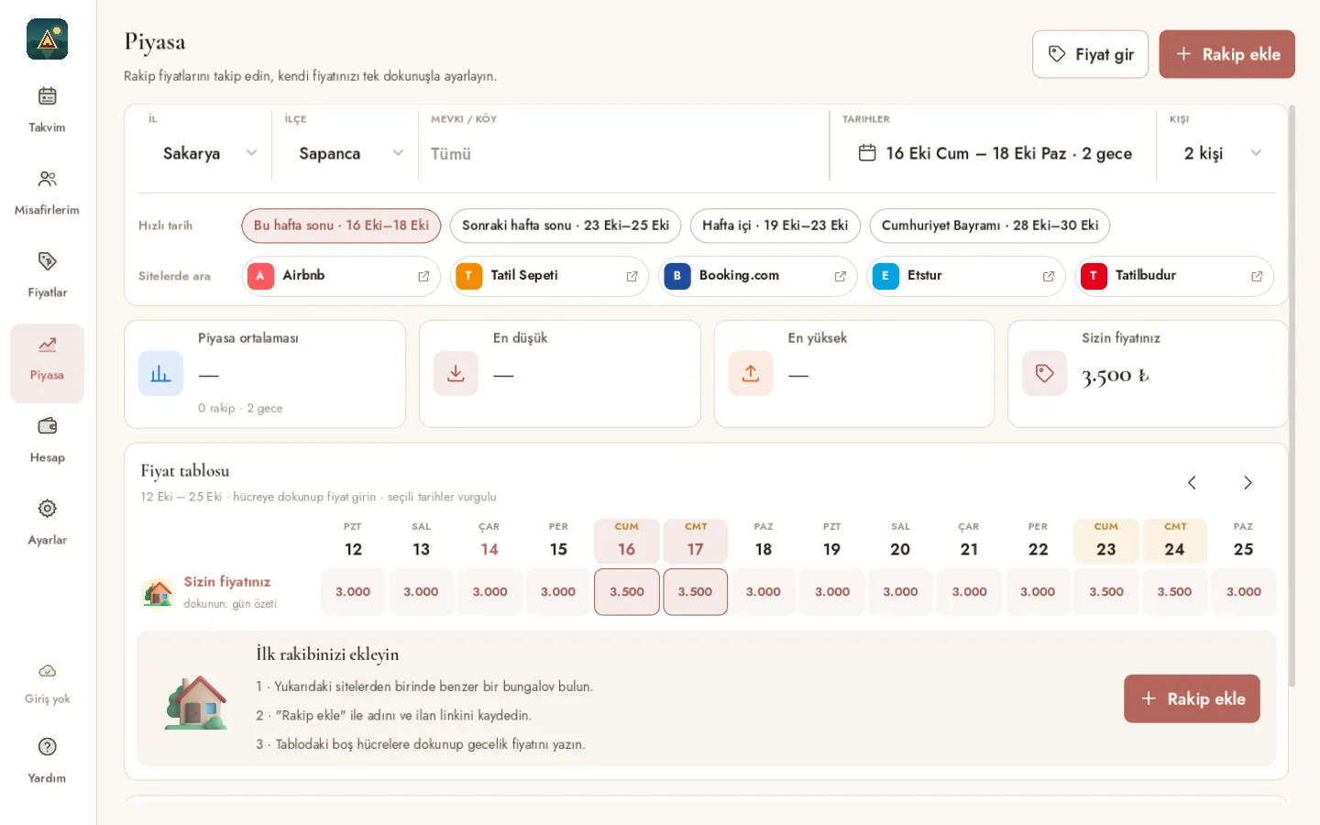Click top Rakip ekle button
Viewport: 1320px width, 825px height.
pos(1226,54)
